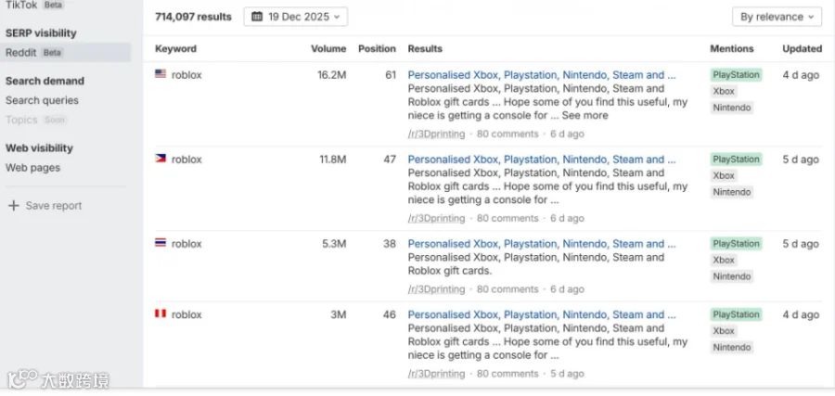Open the 19 Dec 2025 date dropdown
The height and width of the screenshot is (396, 835).
click(296, 17)
